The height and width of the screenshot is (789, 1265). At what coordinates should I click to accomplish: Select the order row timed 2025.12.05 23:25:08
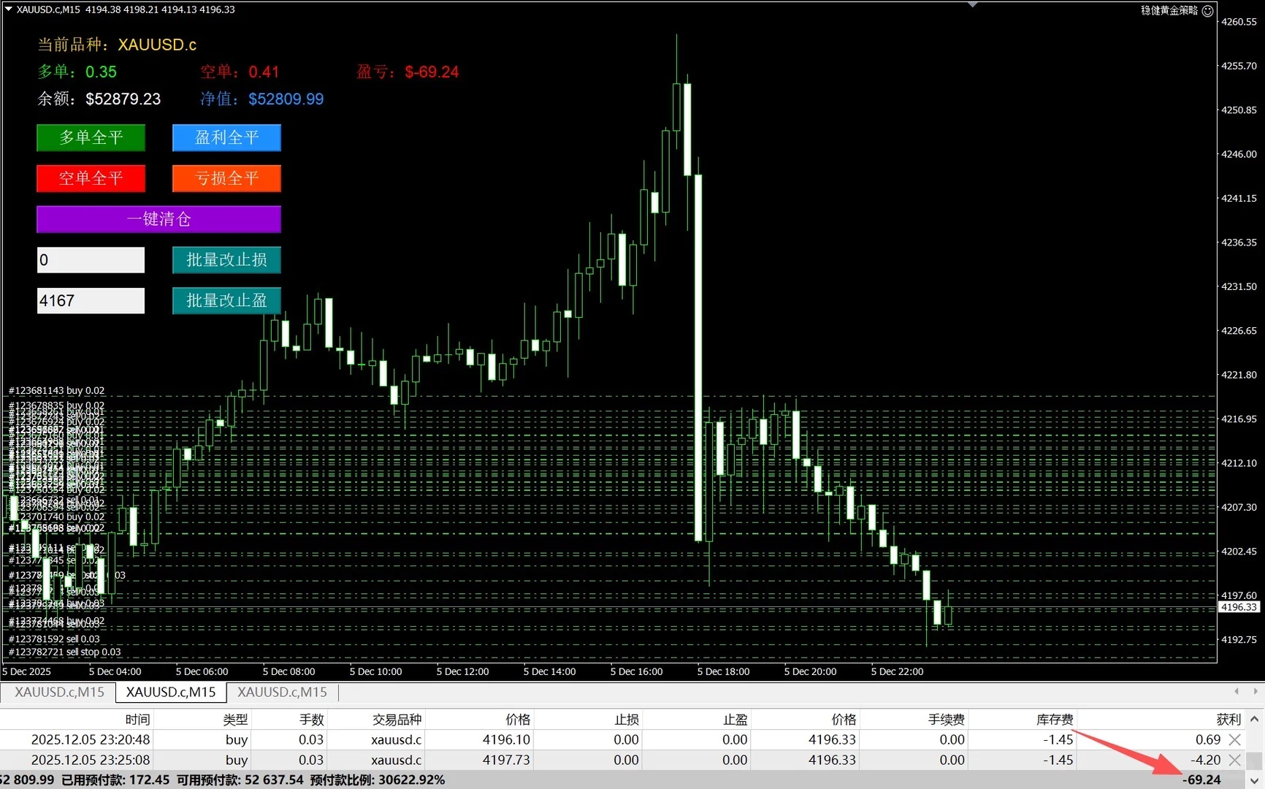click(x=623, y=761)
